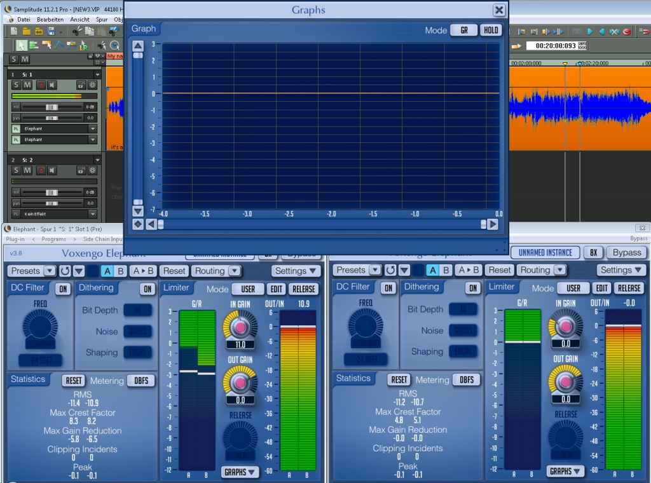Freeze track S: 2 with snowflake icon
The image size is (651, 483).
pos(92,170)
